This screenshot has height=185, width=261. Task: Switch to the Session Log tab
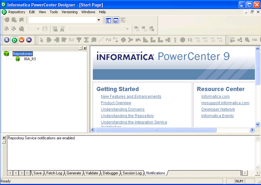(x=132, y=173)
